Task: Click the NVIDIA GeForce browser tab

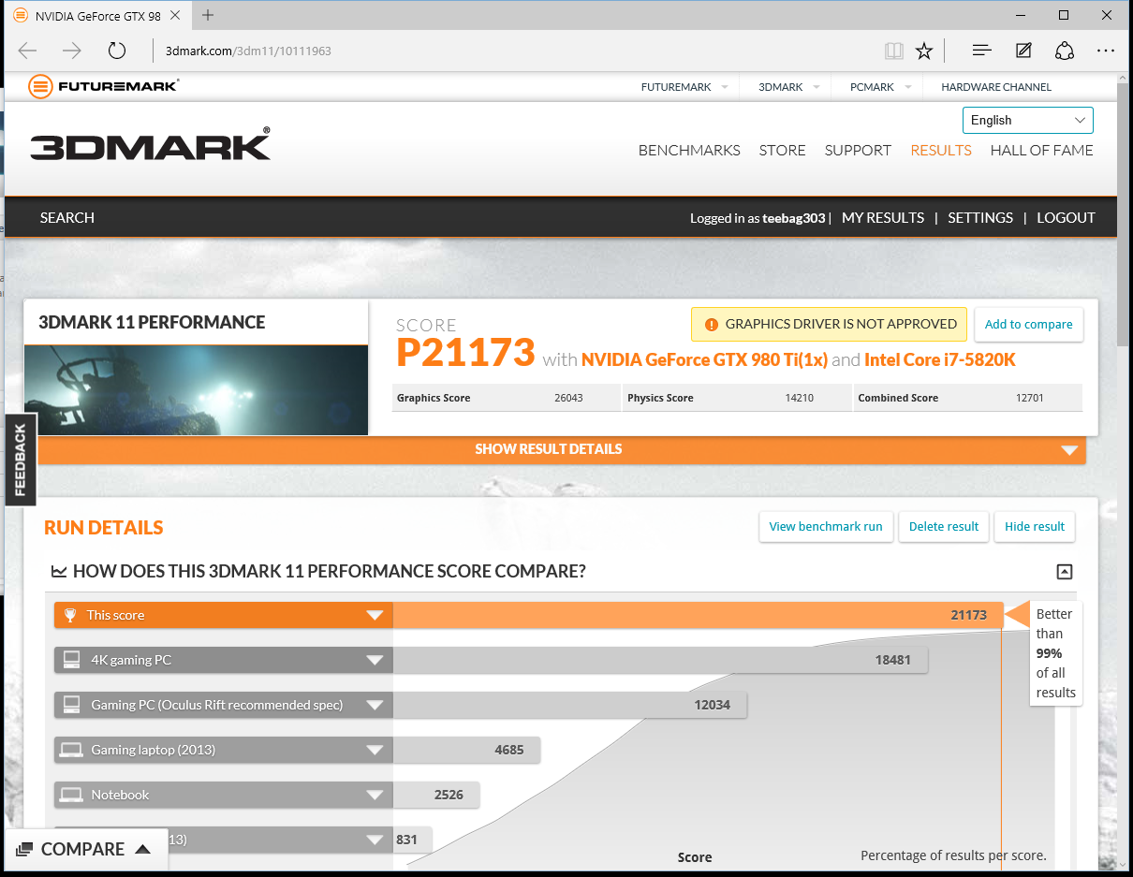Action: [97, 16]
